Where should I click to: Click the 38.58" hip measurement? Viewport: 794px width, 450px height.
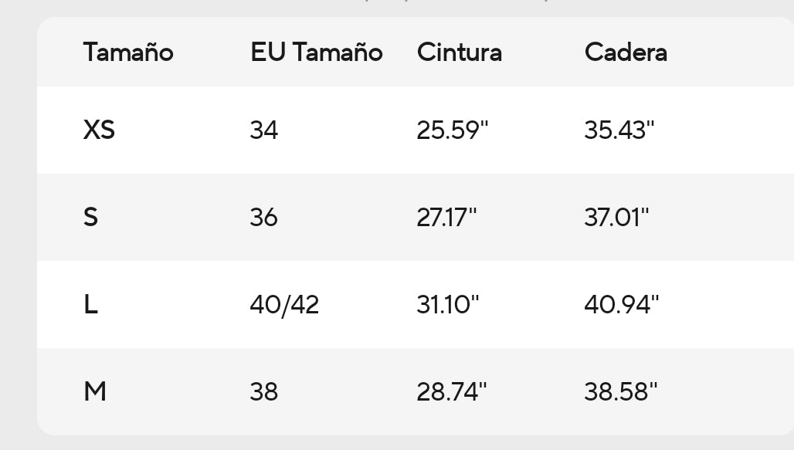(x=620, y=392)
